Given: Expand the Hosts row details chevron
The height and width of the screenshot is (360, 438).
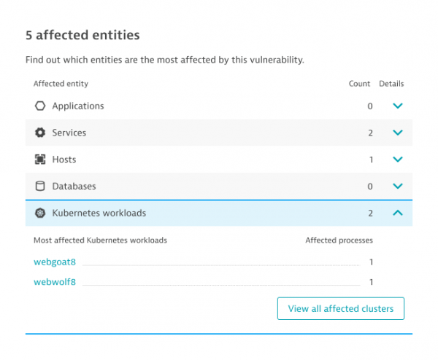Looking at the screenshot, I should 397,160.
